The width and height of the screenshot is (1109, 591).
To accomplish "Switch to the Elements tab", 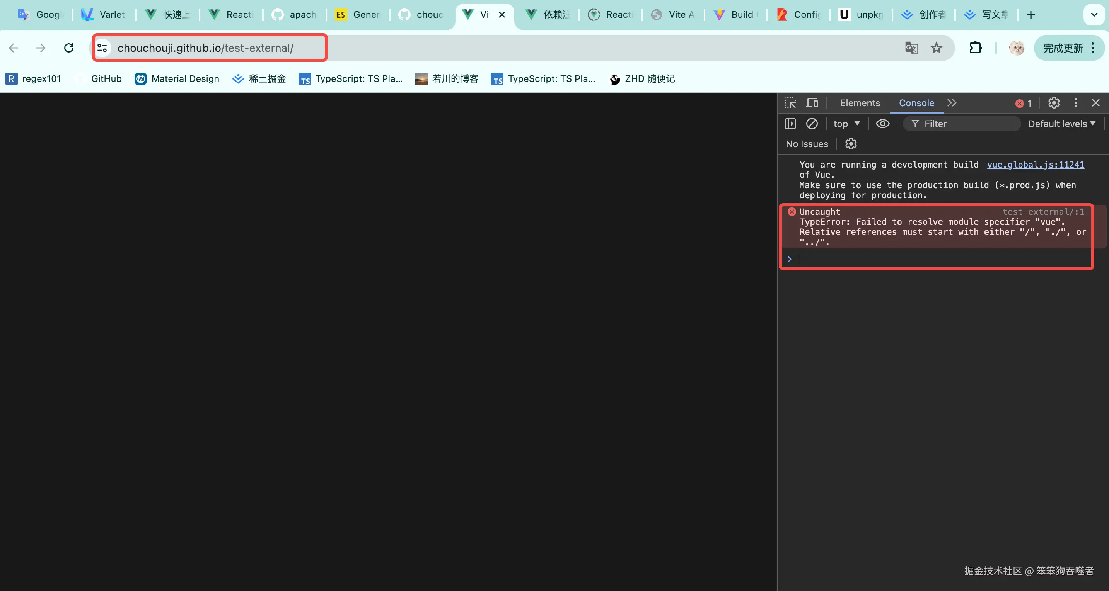I will (860, 103).
